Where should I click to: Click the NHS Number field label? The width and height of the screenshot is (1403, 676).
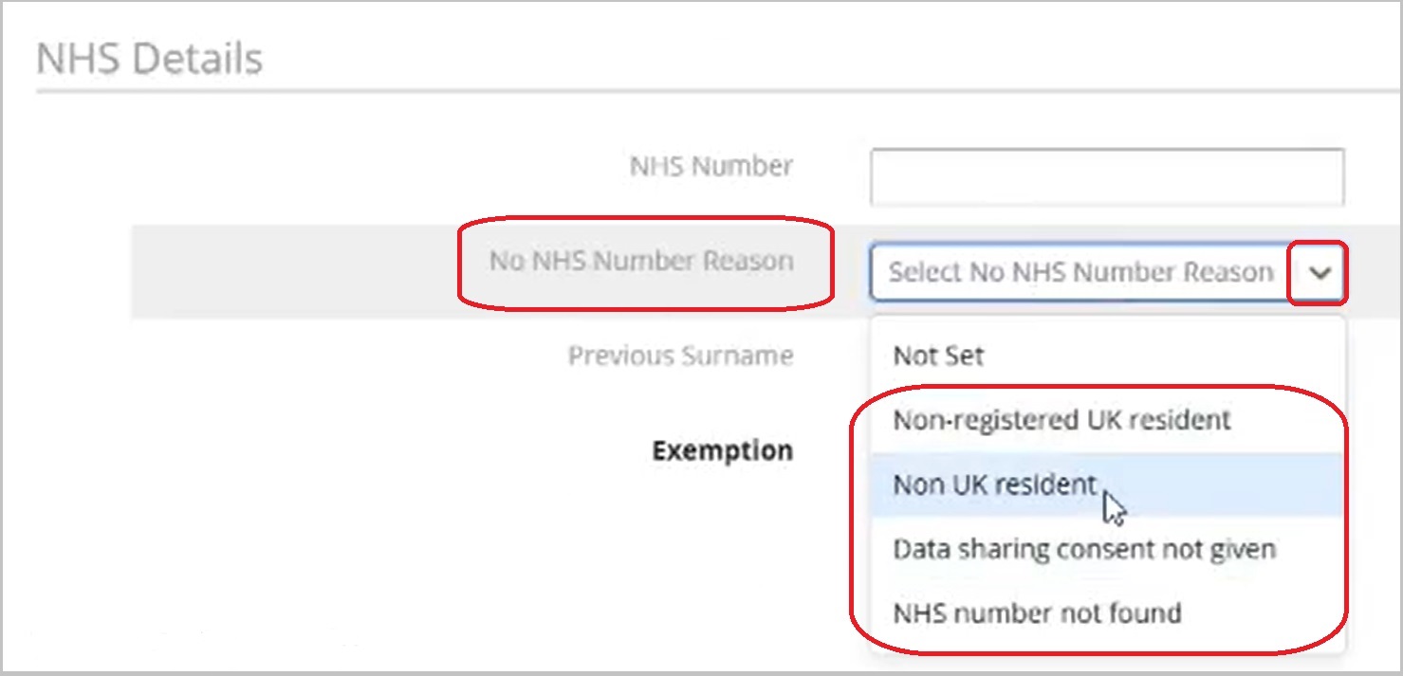coord(711,167)
